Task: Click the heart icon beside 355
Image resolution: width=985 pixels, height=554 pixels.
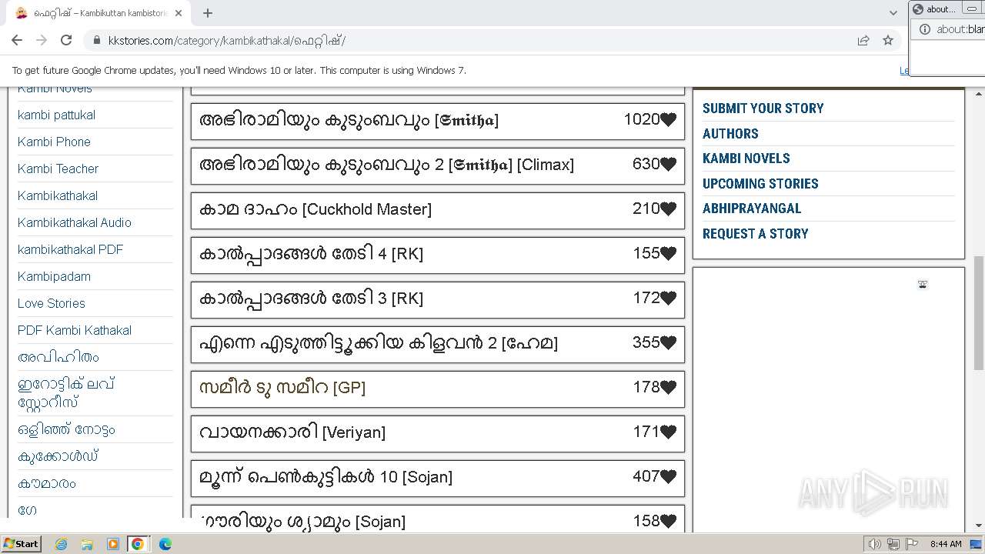Action: click(x=668, y=343)
